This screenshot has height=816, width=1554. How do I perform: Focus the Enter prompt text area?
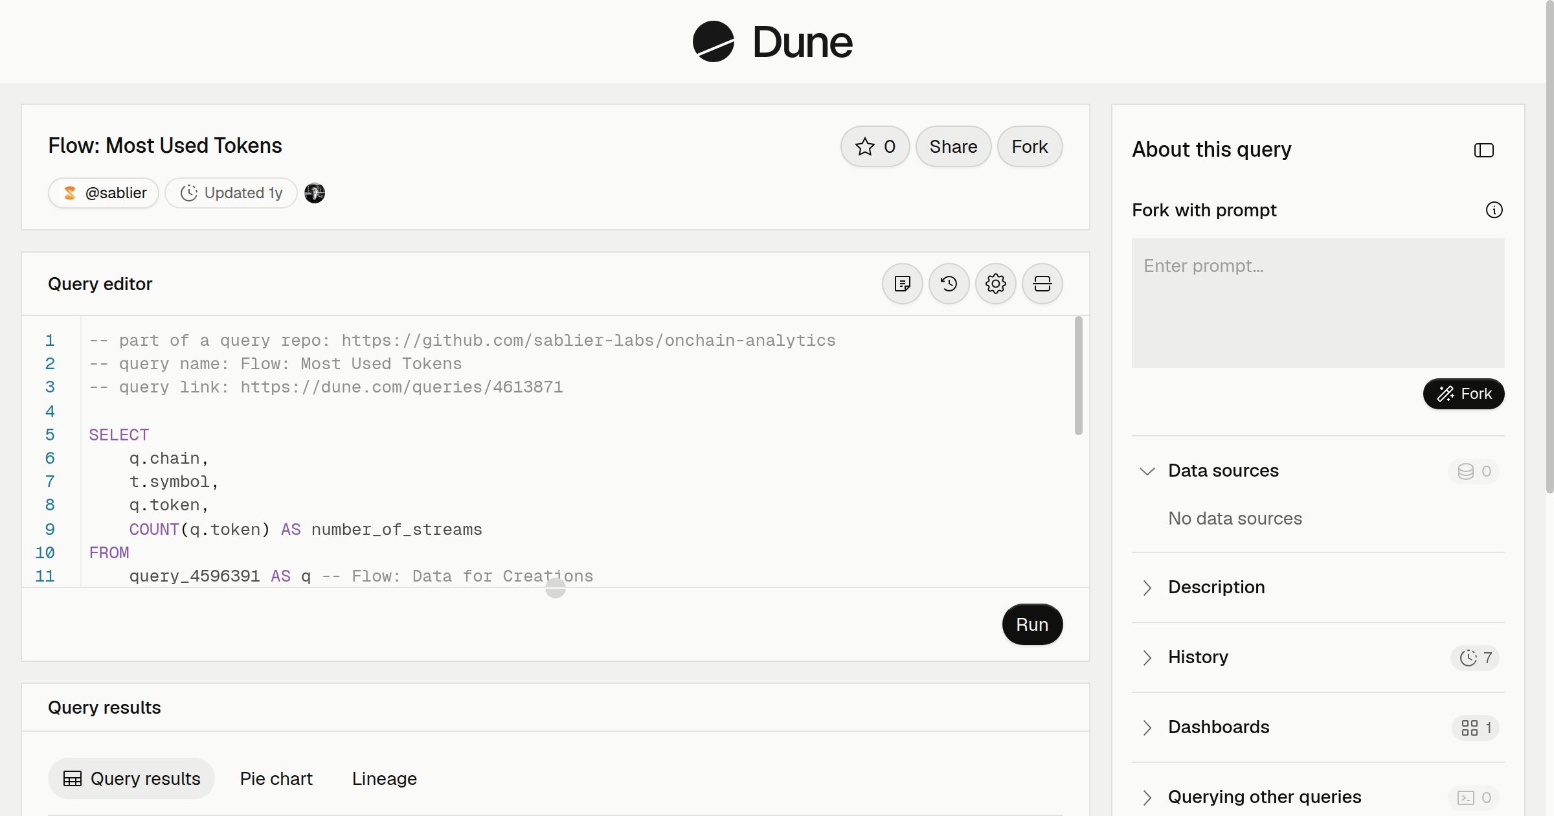click(x=1318, y=303)
